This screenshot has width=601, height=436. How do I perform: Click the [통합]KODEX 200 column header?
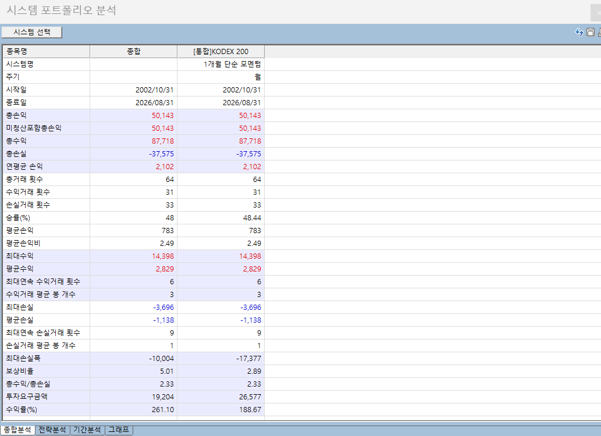pyautogui.click(x=221, y=51)
